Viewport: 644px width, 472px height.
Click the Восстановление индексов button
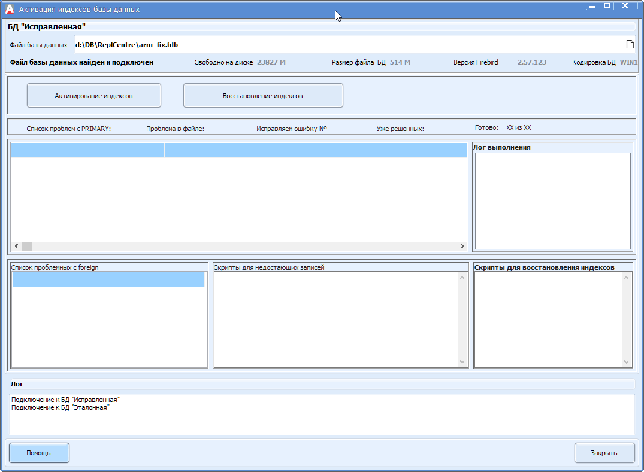pyautogui.click(x=263, y=96)
